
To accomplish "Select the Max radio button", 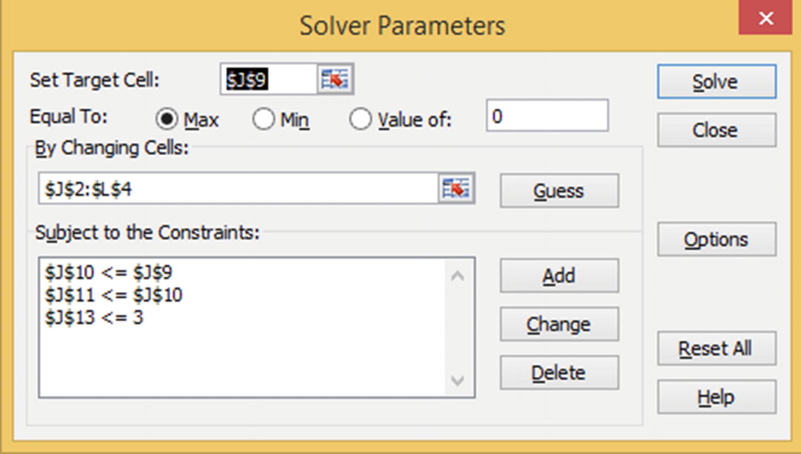I will click(x=166, y=119).
